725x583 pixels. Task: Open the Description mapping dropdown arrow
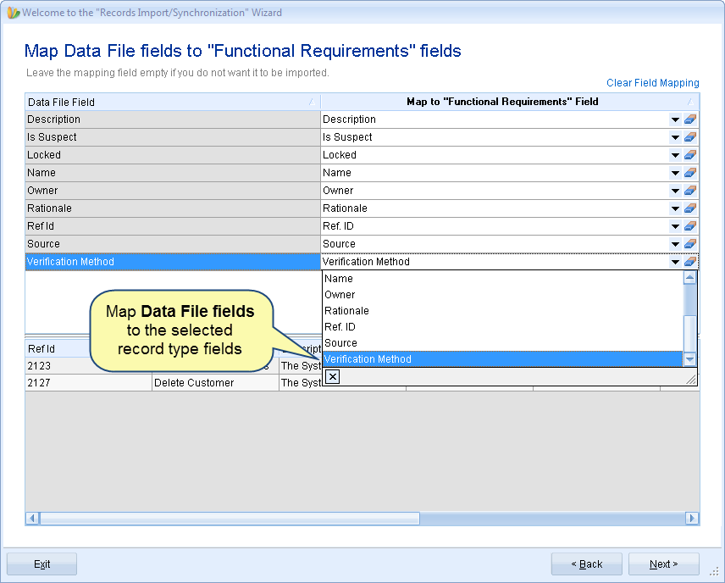click(x=675, y=119)
